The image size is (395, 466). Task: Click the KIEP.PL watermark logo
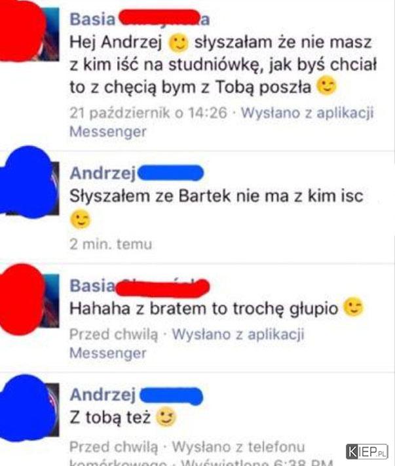(x=367, y=452)
